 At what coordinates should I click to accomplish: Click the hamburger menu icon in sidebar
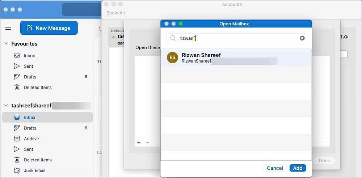(8, 28)
